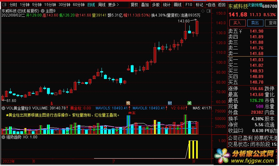The width and height of the screenshot is (279, 166).
Task: Select the 买四 140.89 order row
Action: coord(252,76)
